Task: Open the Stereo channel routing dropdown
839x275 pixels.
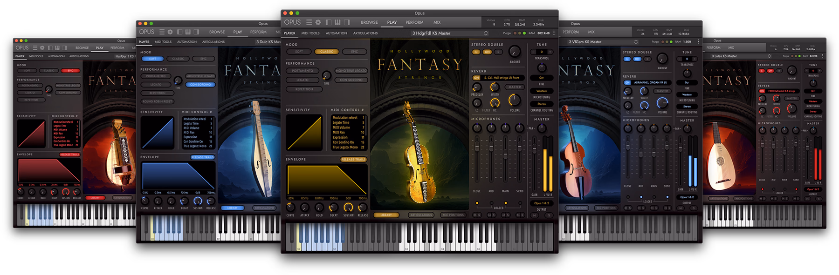Action: point(542,104)
